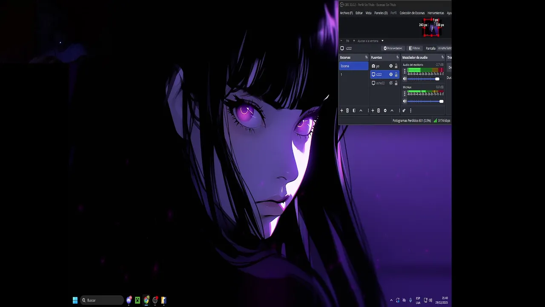545x307 pixels.
Task: Open Escenas toolbar three-dot overflow
Action: [368, 110]
